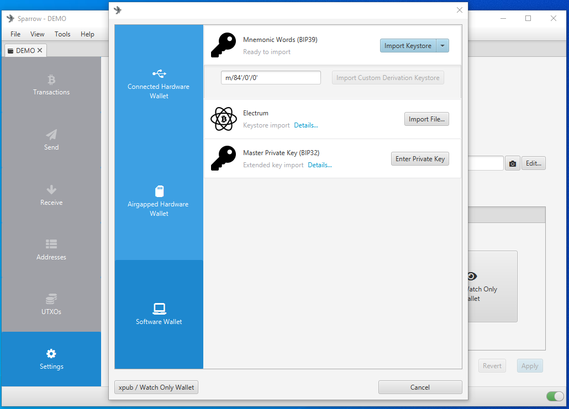The height and width of the screenshot is (409, 569).
Task: Select Connected Hardware Wallet tab
Action: (x=159, y=84)
